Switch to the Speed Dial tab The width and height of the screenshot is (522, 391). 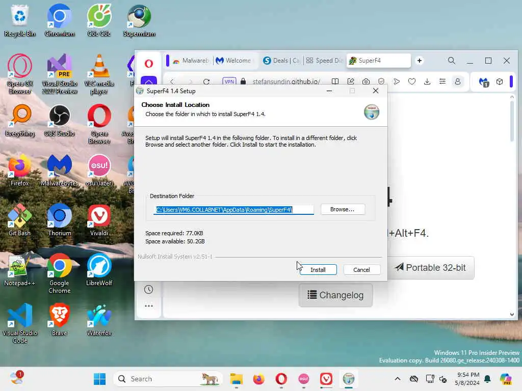tap(324, 61)
